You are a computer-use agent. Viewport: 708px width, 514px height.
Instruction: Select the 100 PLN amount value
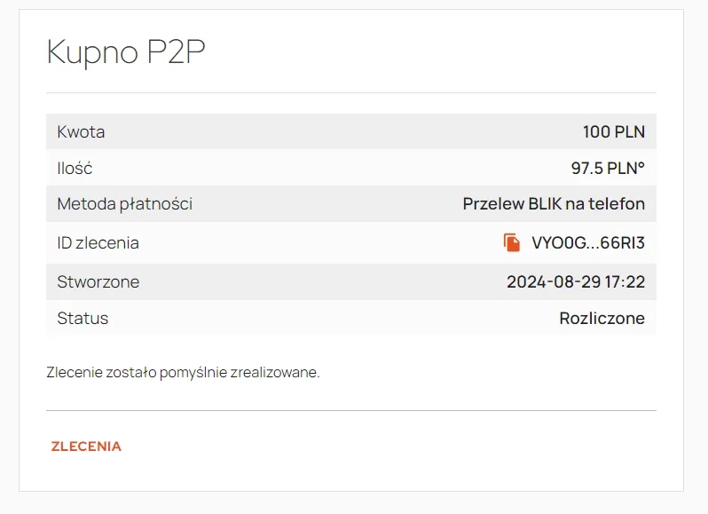coord(614,132)
